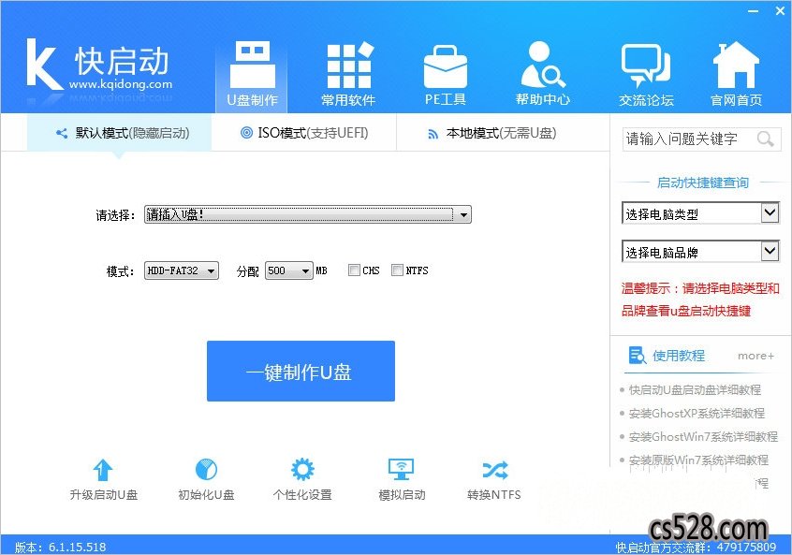Image resolution: width=792 pixels, height=555 pixels.
Task: Enable the CHS checkbox
Action: click(354, 270)
